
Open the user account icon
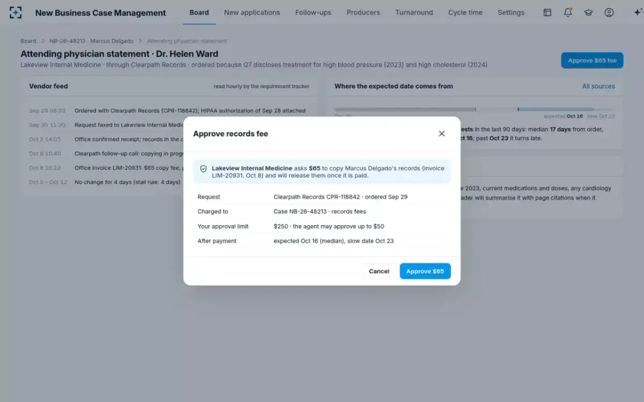coord(609,12)
